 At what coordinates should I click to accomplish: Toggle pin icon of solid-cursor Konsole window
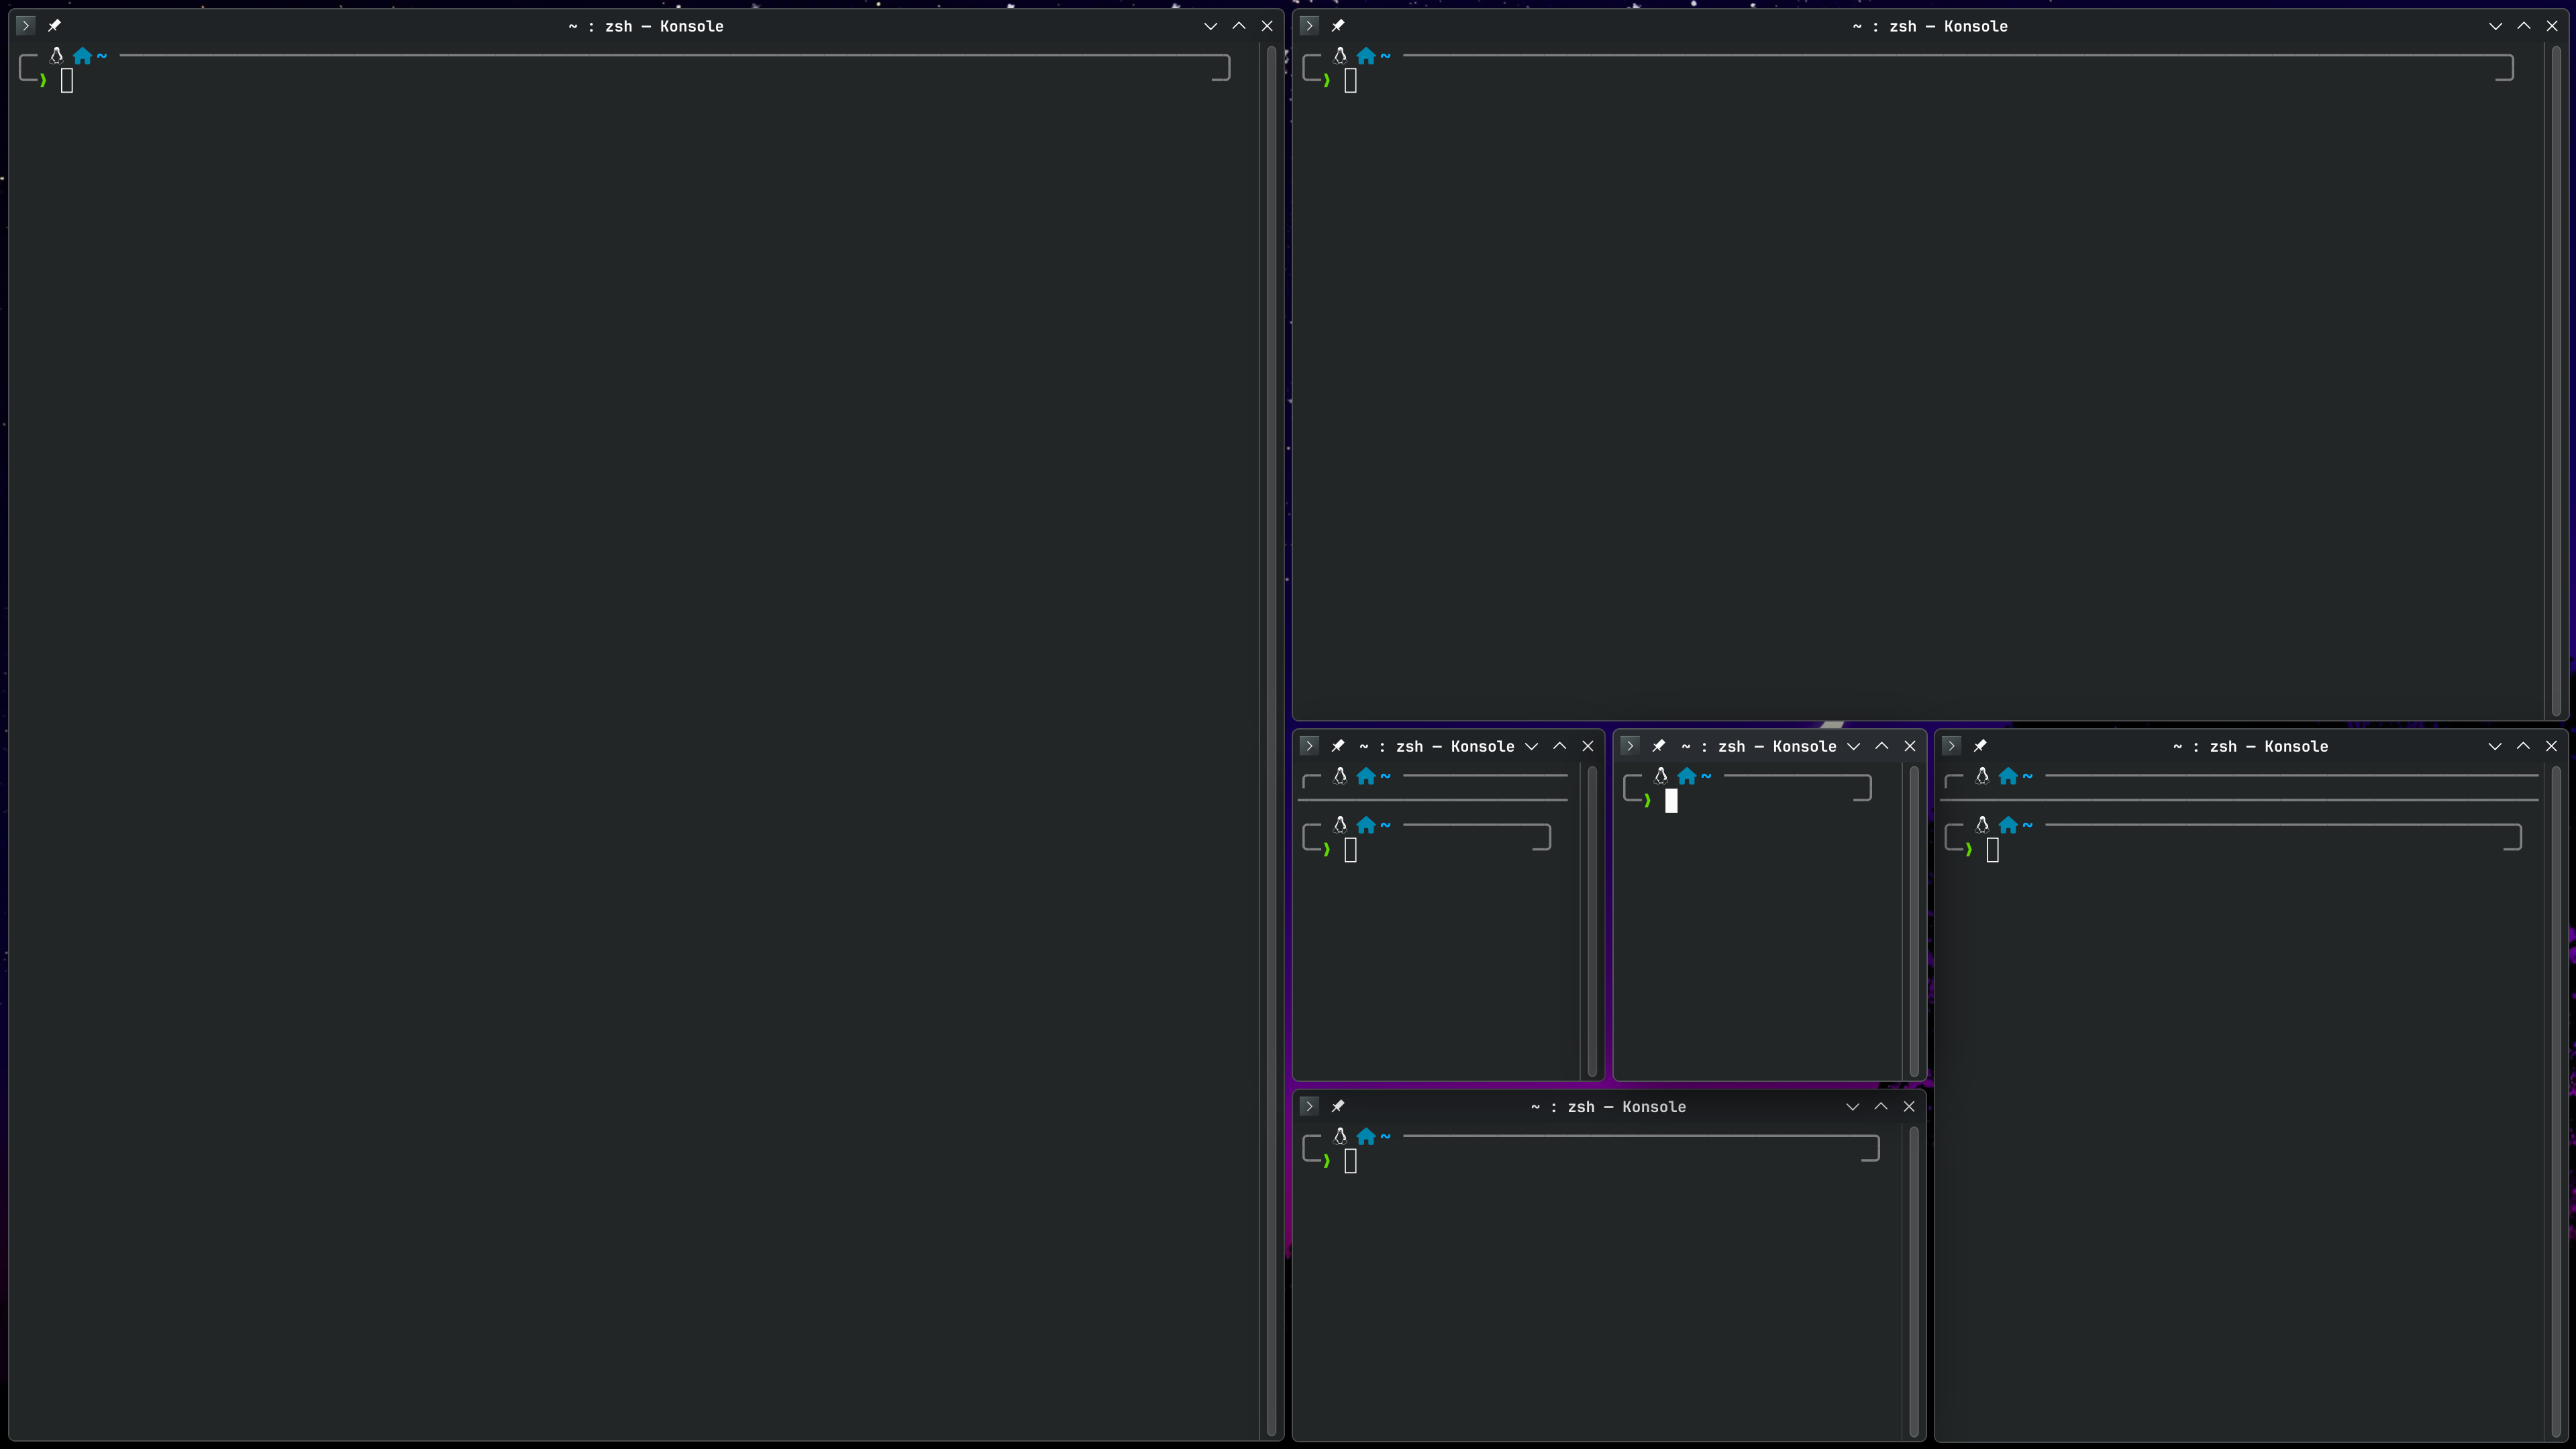pyautogui.click(x=1659, y=746)
